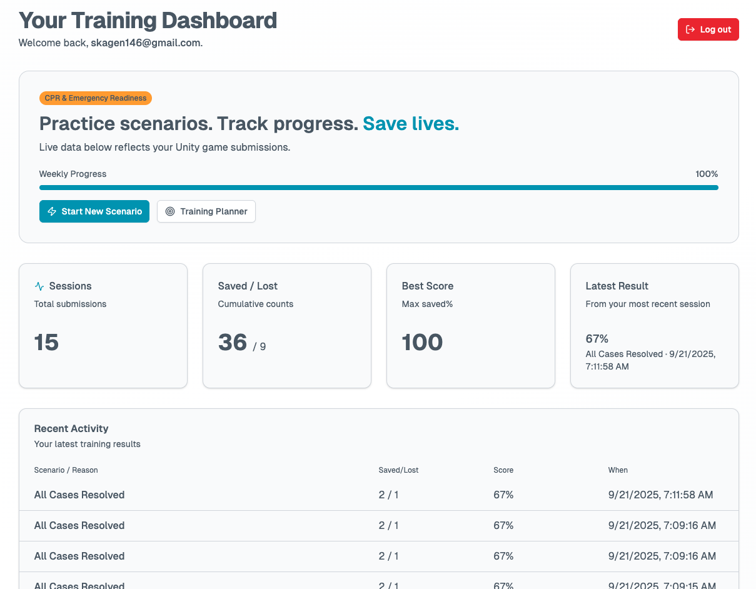Click the Saved / Lost value 36
The image size is (756, 589).
tap(233, 343)
